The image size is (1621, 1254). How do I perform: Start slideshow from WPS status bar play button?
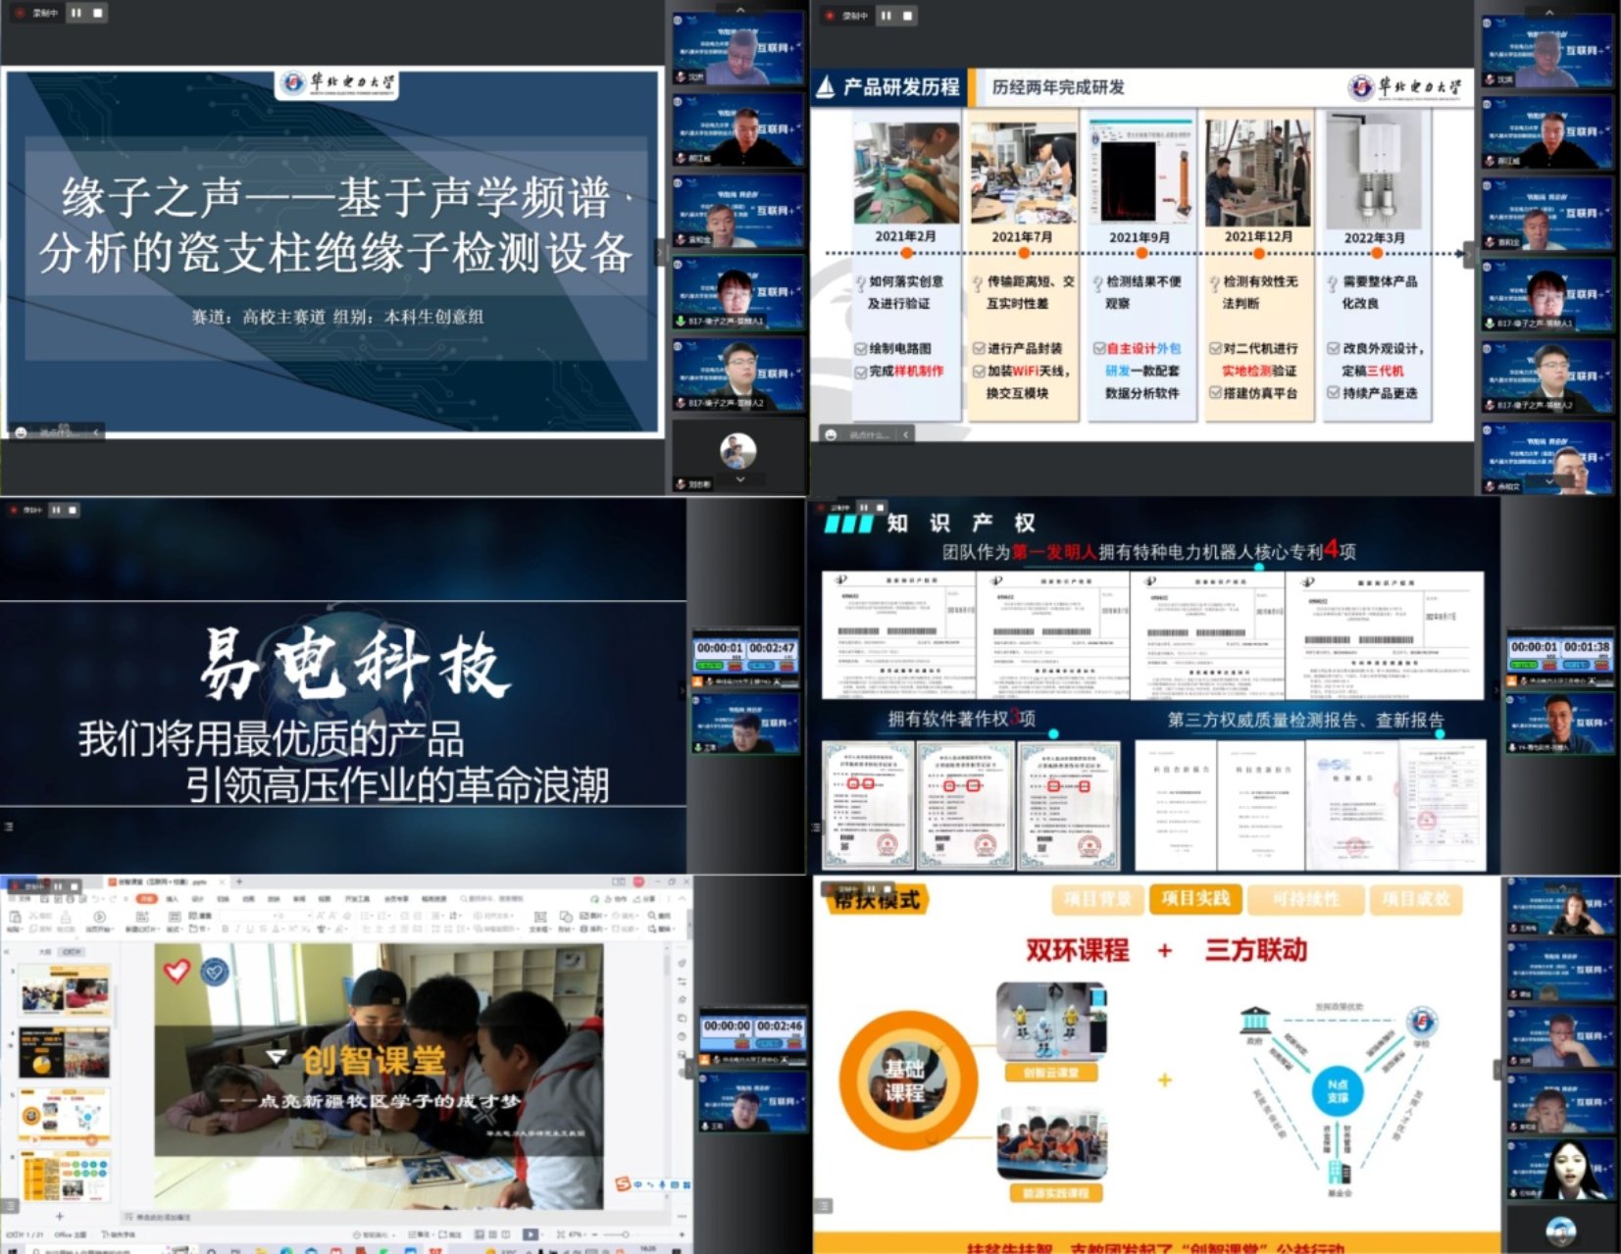tap(530, 1234)
